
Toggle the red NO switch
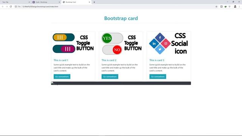point(112,50)
